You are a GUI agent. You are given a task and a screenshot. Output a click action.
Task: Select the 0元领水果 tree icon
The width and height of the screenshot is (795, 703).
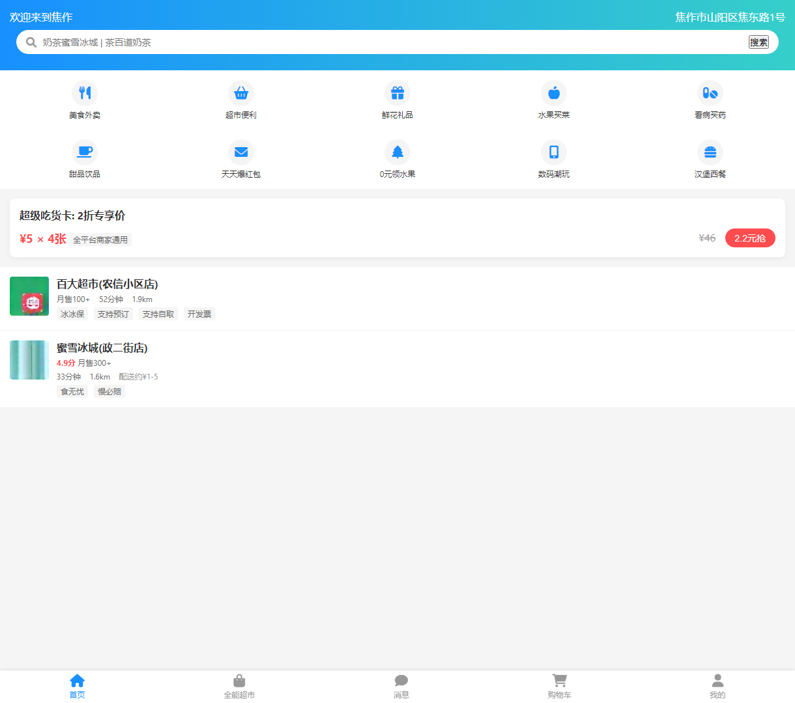point(397,152)
